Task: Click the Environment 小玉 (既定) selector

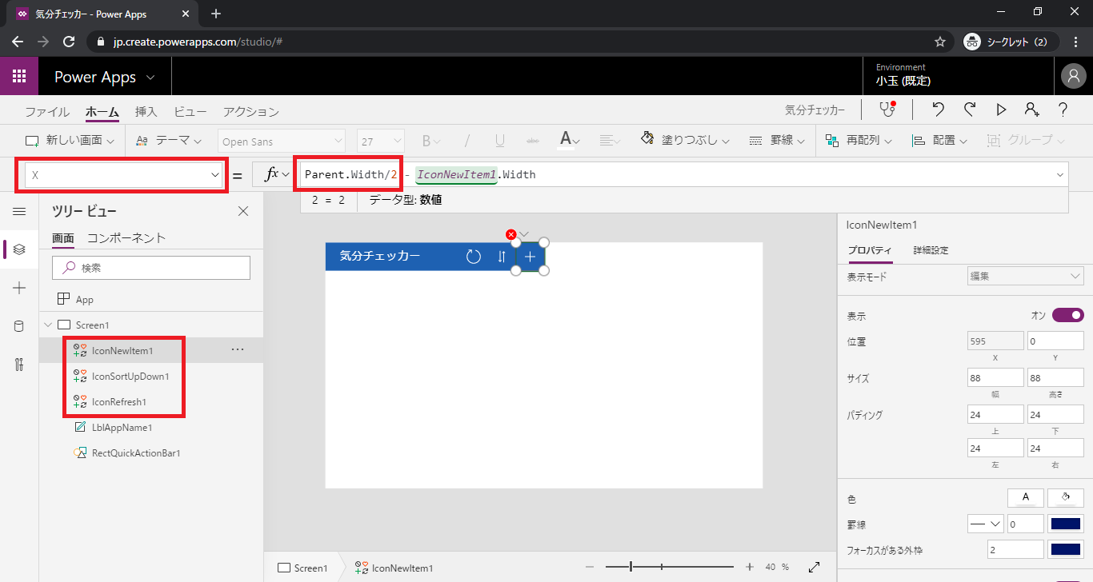Action: [x=903, y=74]
